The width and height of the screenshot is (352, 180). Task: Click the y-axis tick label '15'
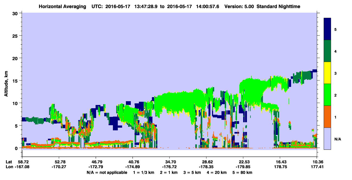[x=16, y=81]
